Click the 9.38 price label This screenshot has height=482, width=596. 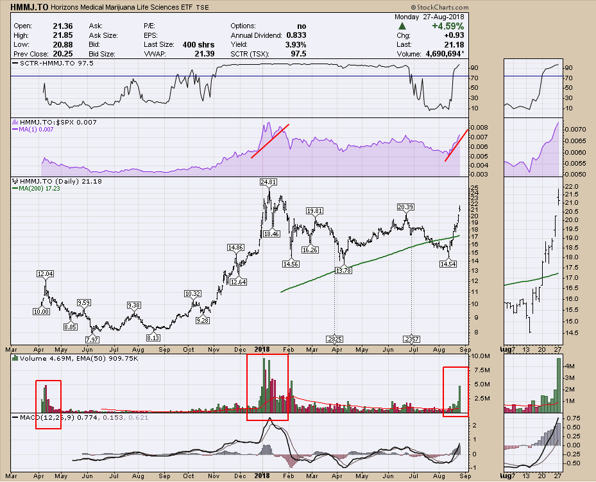pos(134,305)
